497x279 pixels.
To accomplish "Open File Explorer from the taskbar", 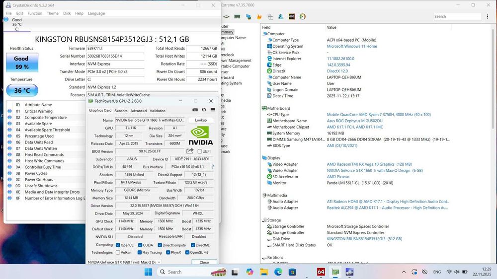I will (264, 272).
